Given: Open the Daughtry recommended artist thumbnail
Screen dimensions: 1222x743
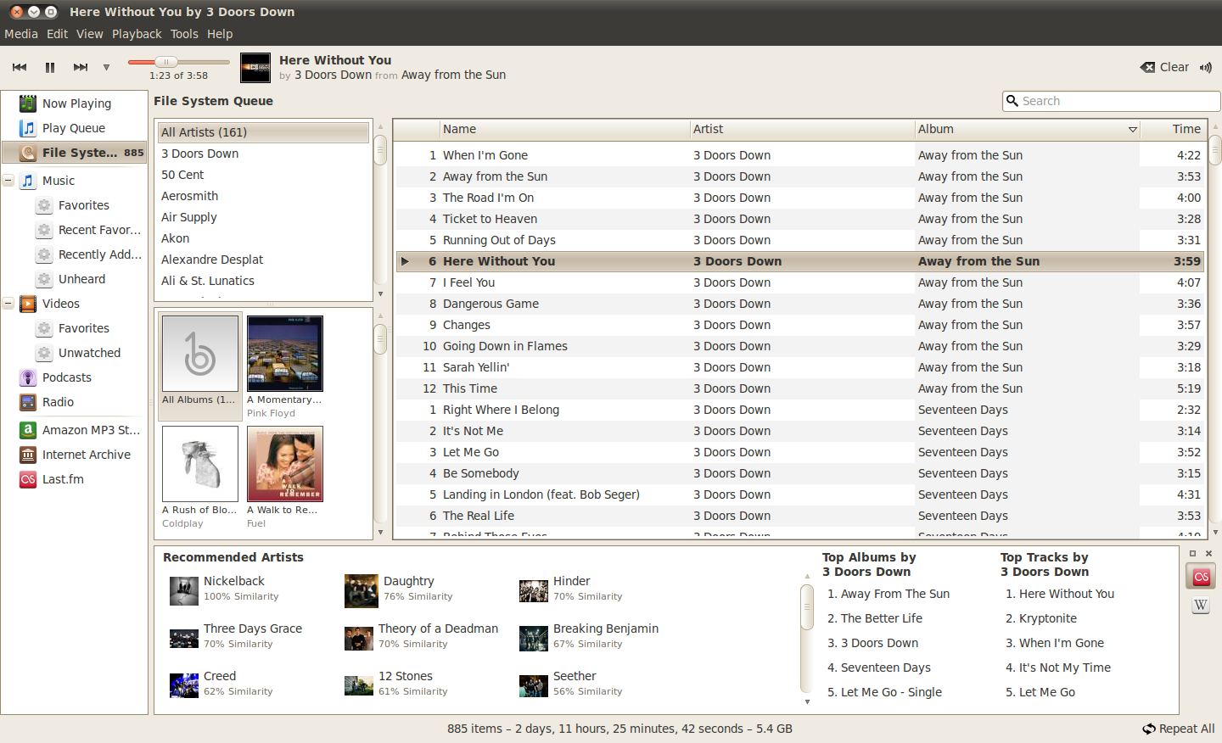Looking at the screenshot, I should (x=362, y=591).
